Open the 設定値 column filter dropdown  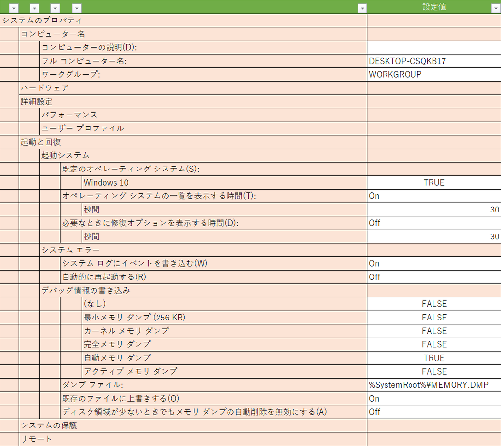click(x=496, y=8)
